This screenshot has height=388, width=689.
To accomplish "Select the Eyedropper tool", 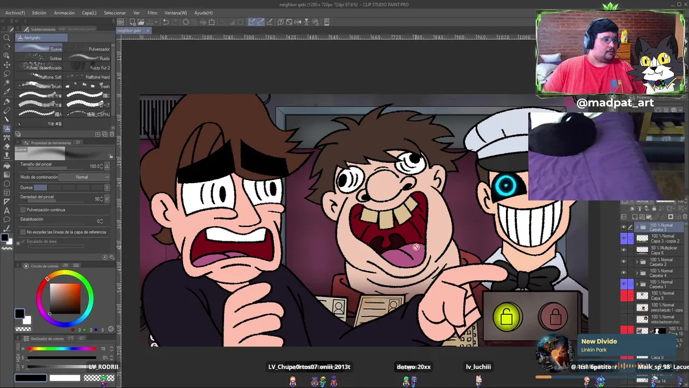I will pyautogui.click(x=7, y=92).
